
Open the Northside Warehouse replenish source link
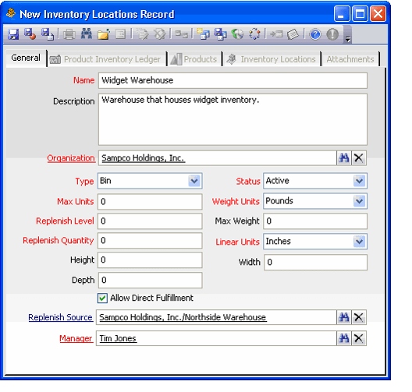(183, 317)
